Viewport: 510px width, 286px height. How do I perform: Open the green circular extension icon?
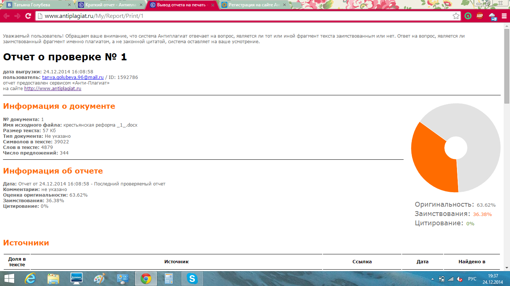pyautogui.click(x=468, y=16)
